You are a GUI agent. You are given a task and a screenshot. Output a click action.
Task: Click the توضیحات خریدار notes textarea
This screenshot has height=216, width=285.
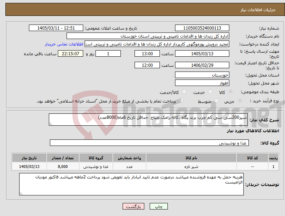[x=131, y=184]
